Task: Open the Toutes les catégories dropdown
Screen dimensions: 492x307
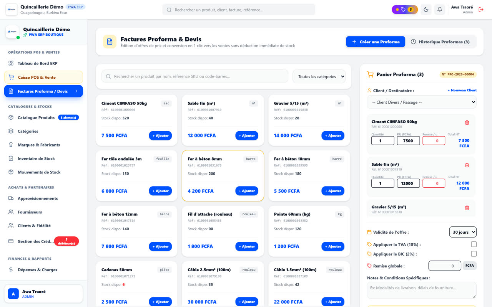Action: (319, 76)
